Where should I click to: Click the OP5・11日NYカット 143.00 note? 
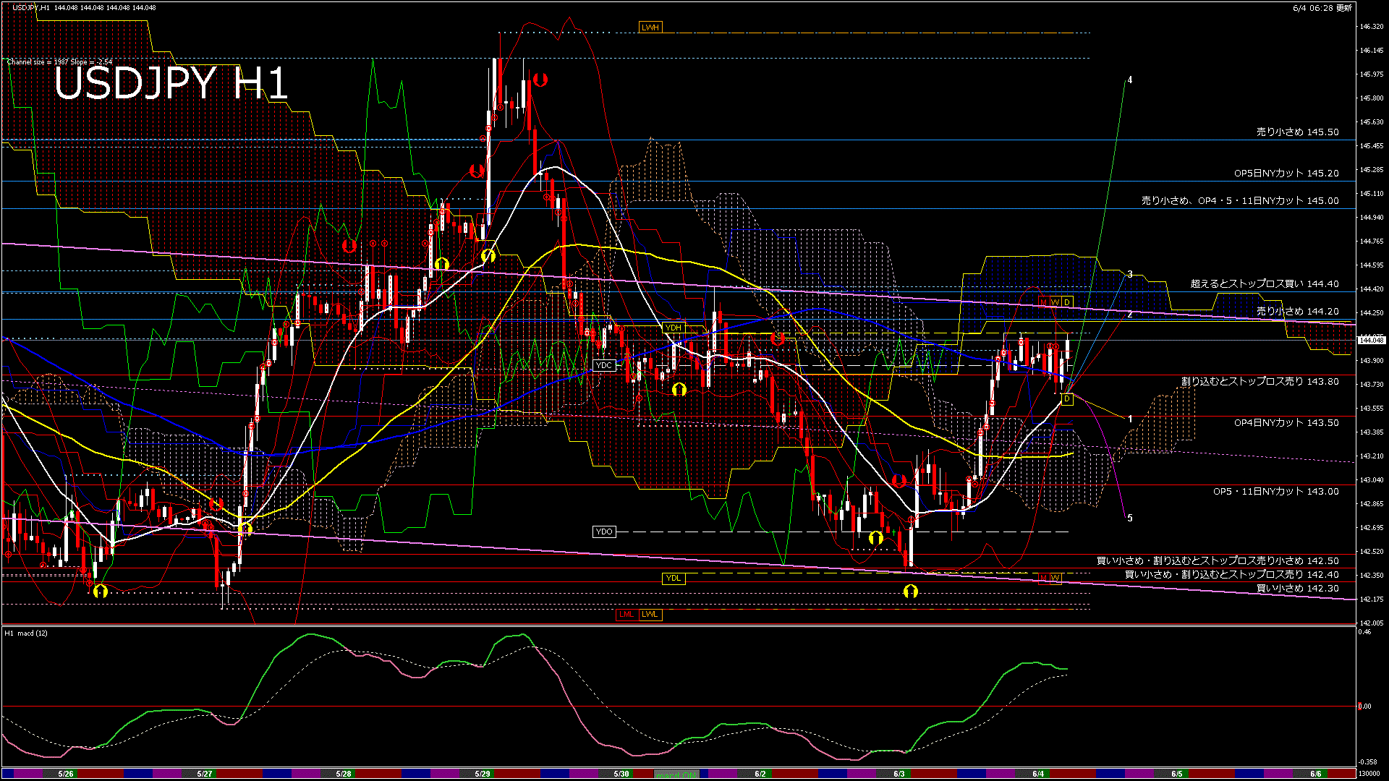coord(1275,492)
